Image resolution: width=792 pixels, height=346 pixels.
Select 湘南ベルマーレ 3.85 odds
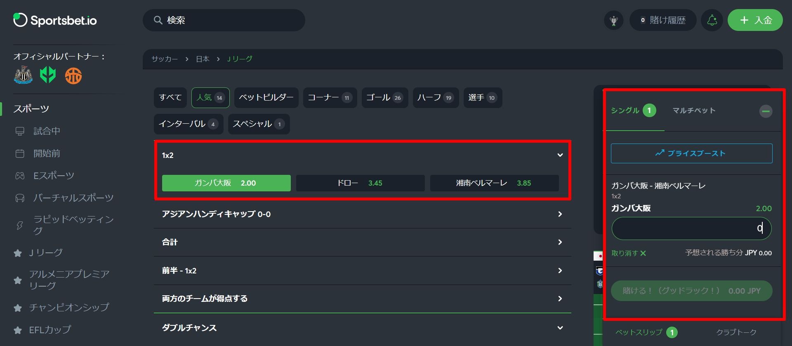(494, 183)
